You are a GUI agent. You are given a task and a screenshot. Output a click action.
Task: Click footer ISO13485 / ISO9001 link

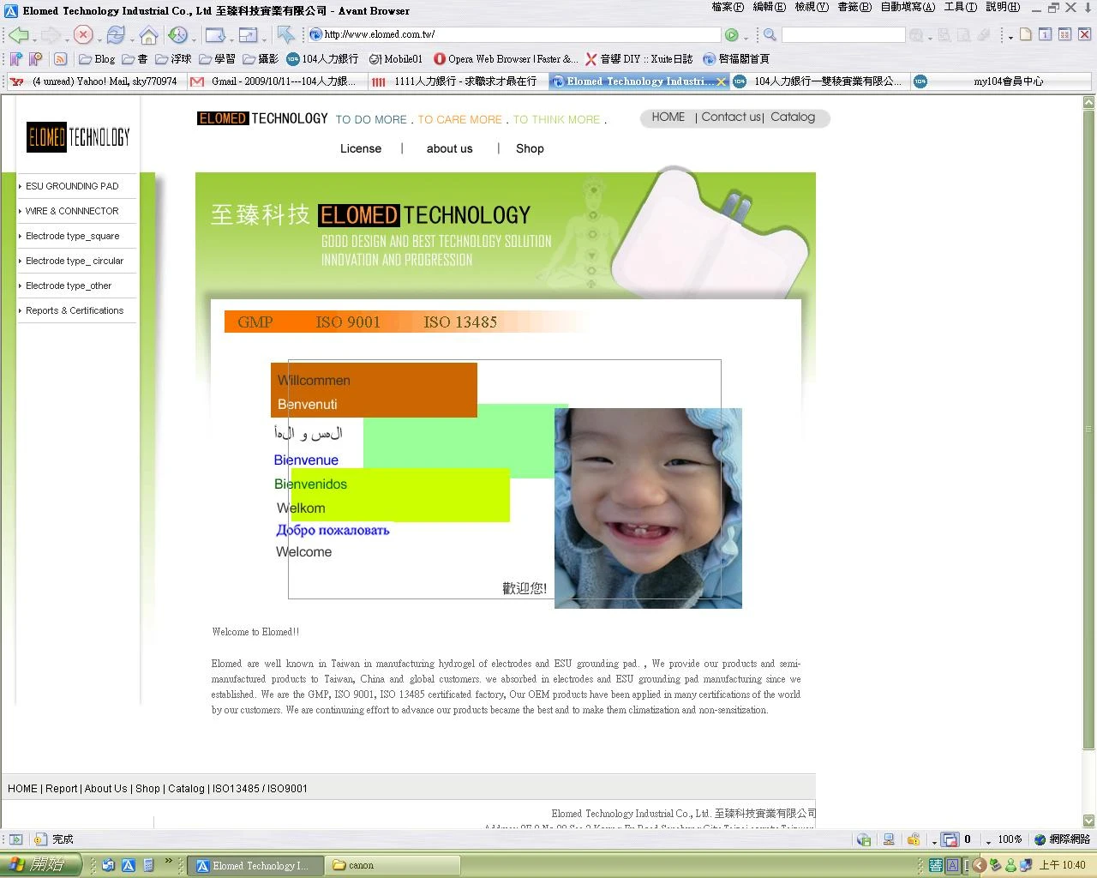coord(260,789)
